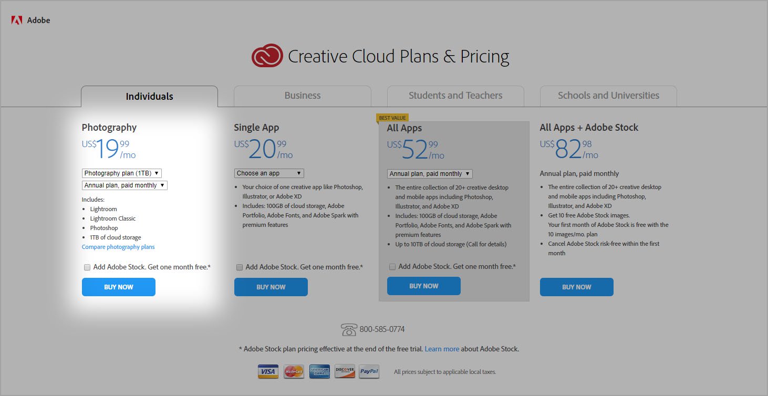768x396 pixels.
Task: Open the Photography plan (1TB) dropdown
Action: (122, 173)
